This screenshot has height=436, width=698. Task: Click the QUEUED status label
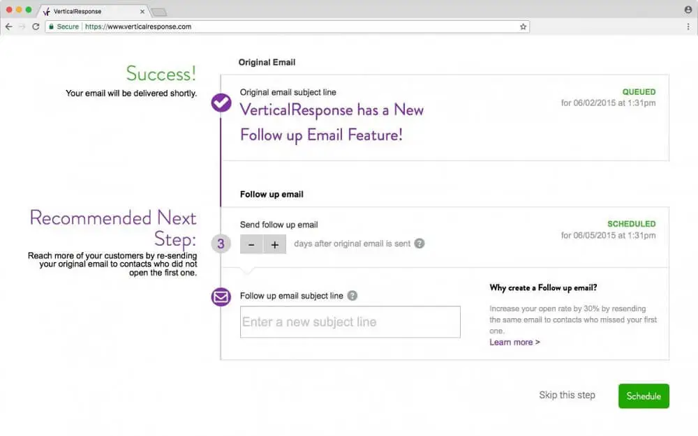pyautogui.click(x=639, y=92)
